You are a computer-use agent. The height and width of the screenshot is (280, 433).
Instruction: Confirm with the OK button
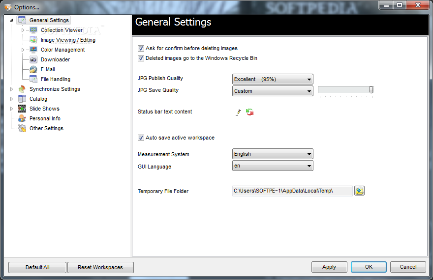pos(369,267)
